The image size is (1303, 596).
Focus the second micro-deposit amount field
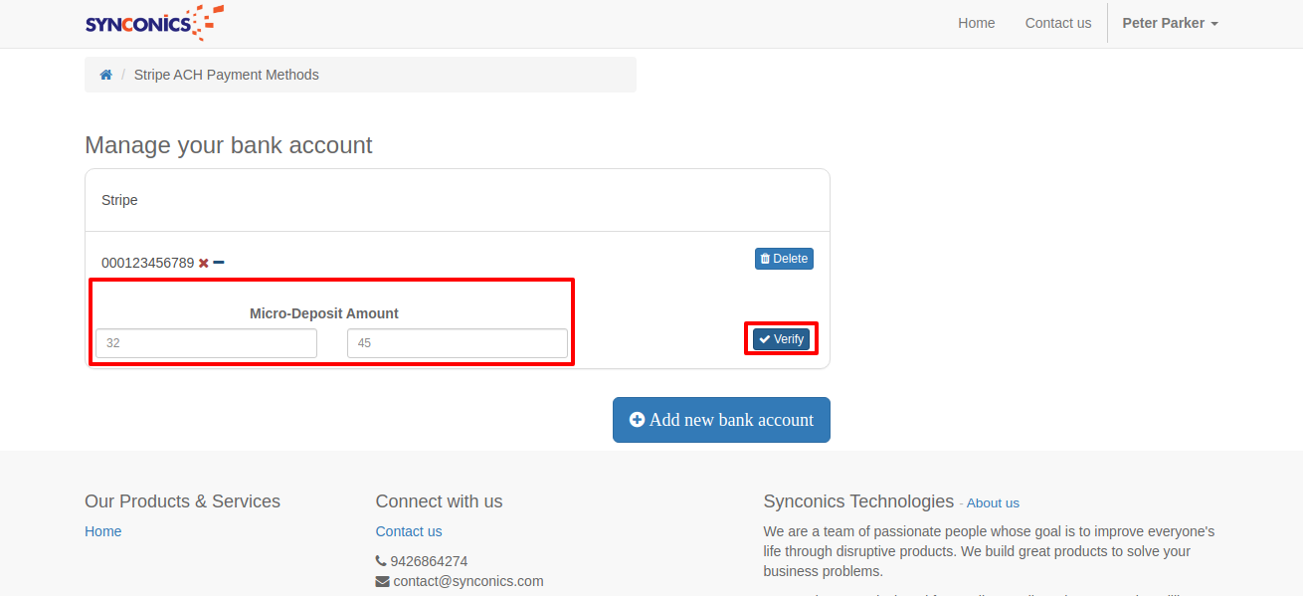click(x=458, y=343)
